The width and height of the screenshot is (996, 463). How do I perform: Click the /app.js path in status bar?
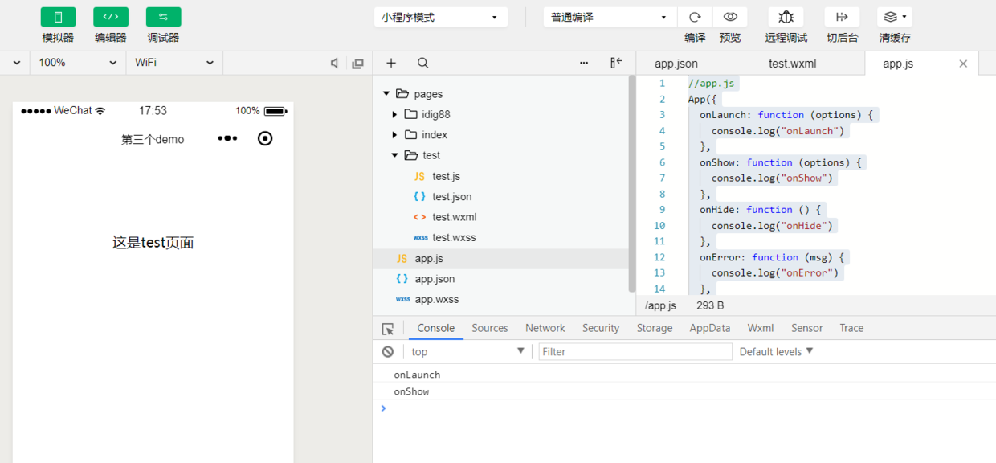660,305
